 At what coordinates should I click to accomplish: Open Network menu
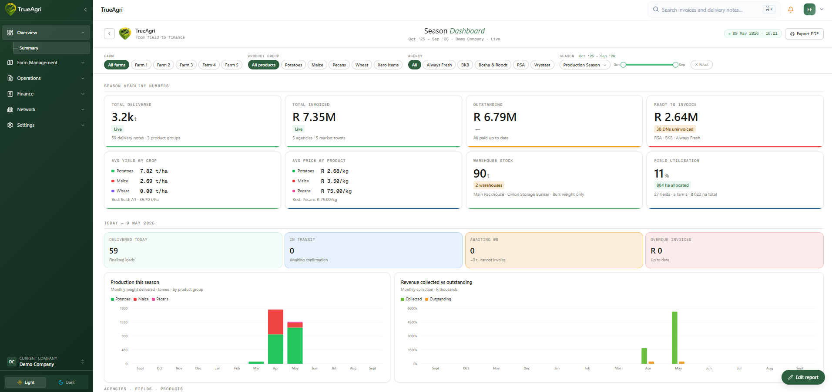[x=46, y=109]
